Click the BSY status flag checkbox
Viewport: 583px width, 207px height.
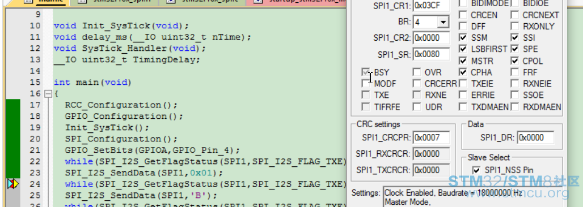(366, 72)
